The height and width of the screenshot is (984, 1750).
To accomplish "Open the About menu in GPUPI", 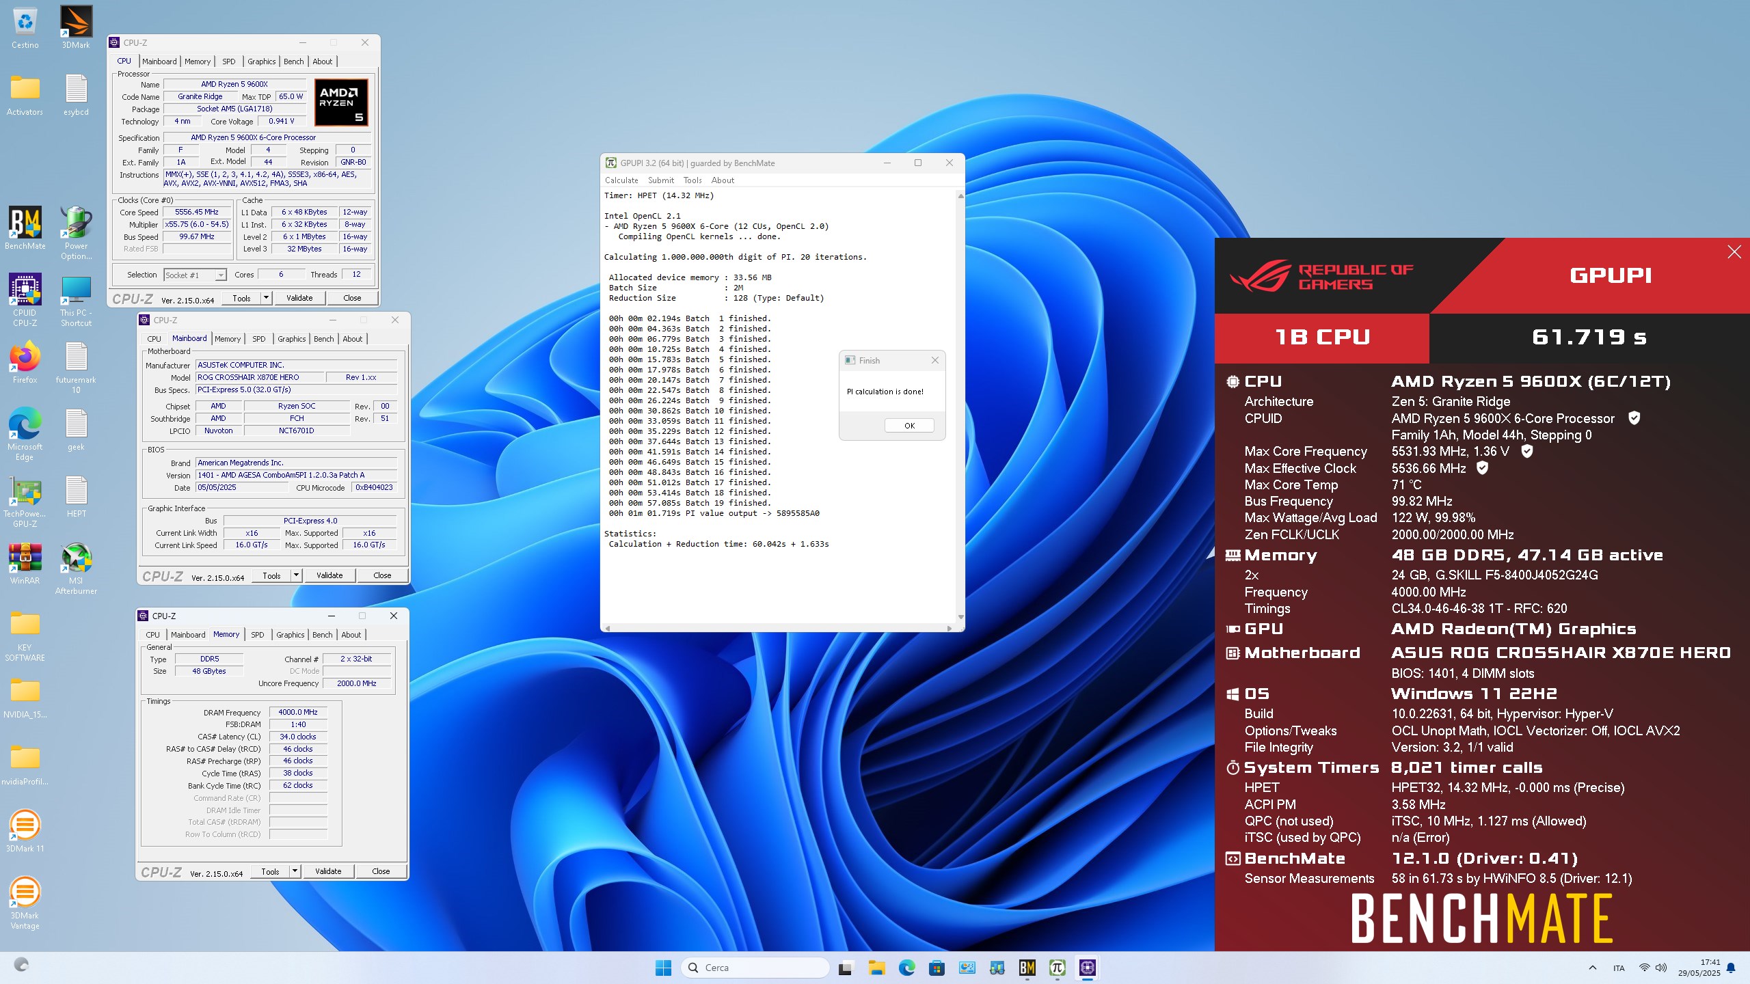I will (x=723, y=180).
